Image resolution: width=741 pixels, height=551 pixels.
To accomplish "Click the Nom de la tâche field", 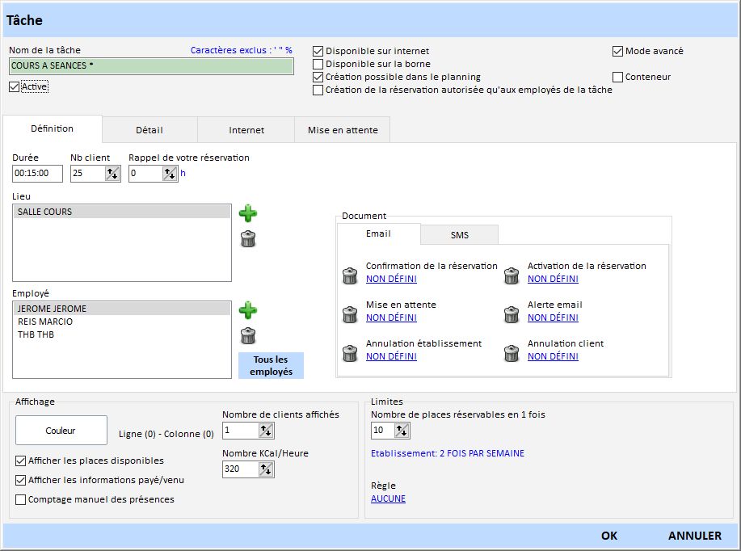I will tap(151, 65).
